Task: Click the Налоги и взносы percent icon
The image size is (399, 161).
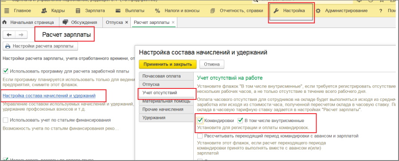Action: tap(157, 11)
